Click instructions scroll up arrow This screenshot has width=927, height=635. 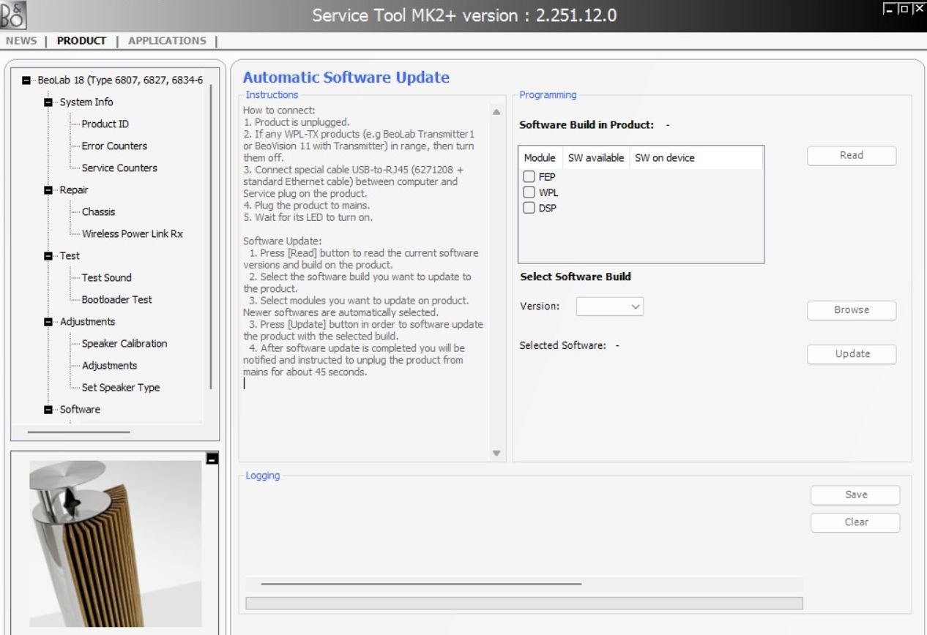pyautogui.click(x=496, y=112)
